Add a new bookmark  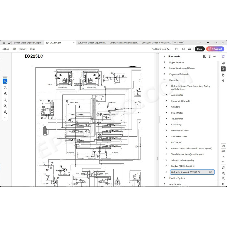click(209, 57)
